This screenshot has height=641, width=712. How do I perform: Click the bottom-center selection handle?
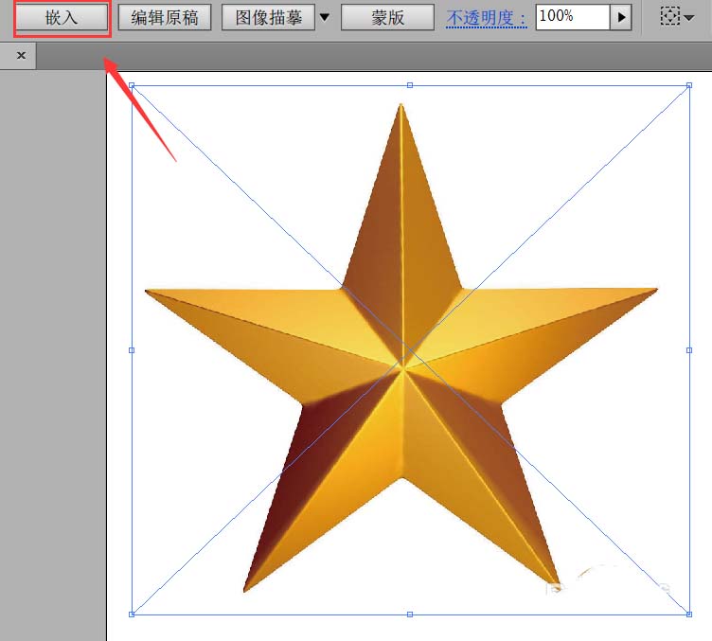[x=410, y=614]
